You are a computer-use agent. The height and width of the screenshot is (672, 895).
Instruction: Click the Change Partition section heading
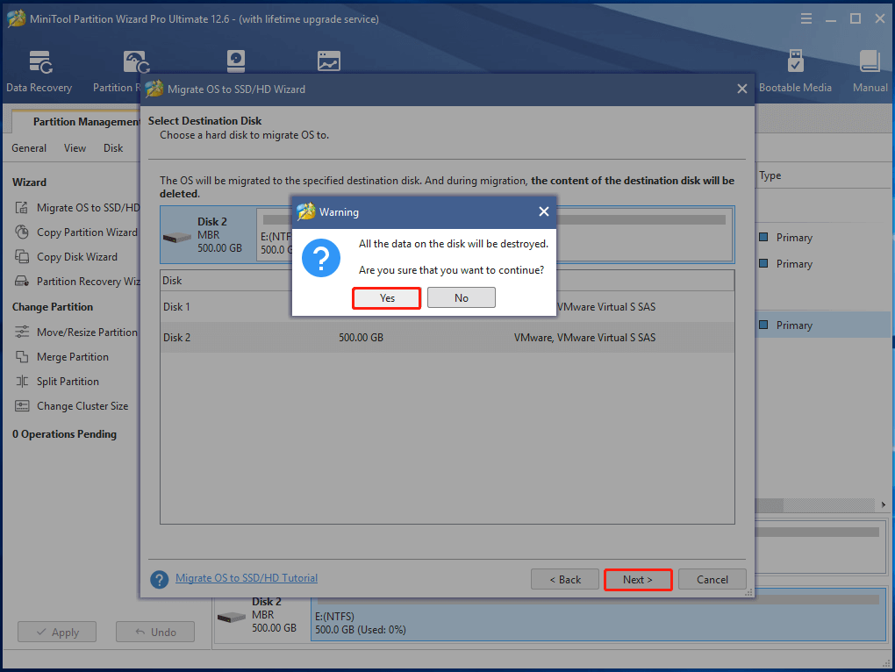tap(53, 307)
